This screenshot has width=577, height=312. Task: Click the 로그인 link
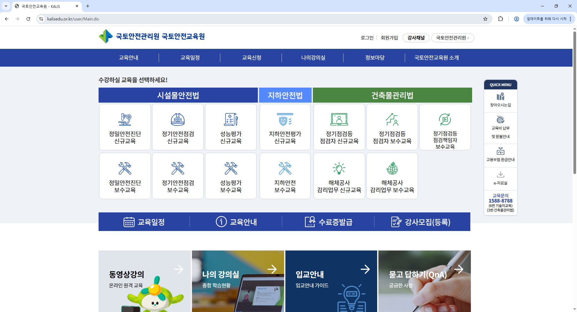pyautogui.click(x=367, y=37)
